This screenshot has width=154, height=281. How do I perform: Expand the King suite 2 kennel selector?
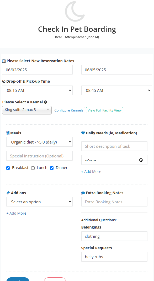coord(27,110)
